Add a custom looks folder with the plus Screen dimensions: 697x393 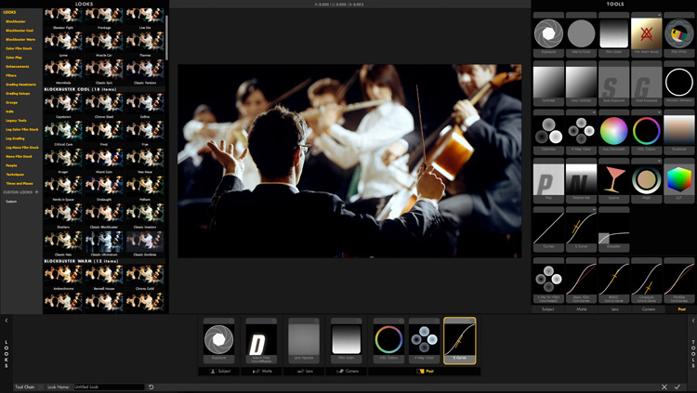pos(36,192)
